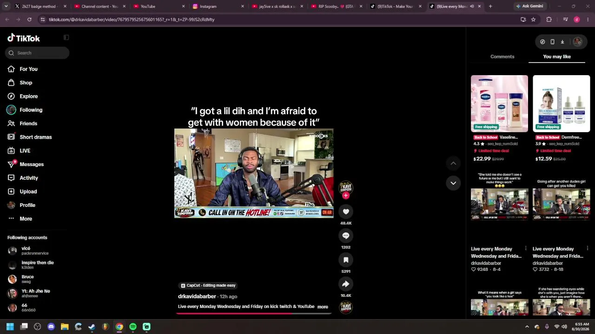Viewport: 595px width, 334px height.
Task: Like the video with the heart icon
Action: pos(346,212)
